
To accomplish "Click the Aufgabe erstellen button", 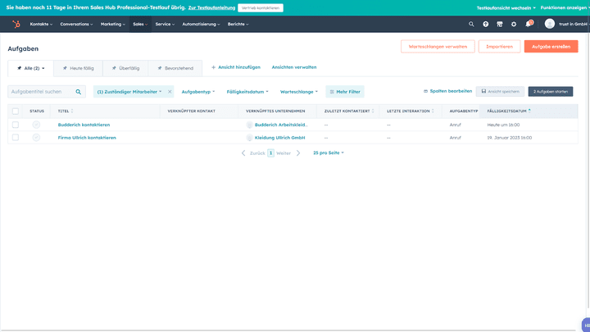I will pyautogui.click(x=551, y=47).
